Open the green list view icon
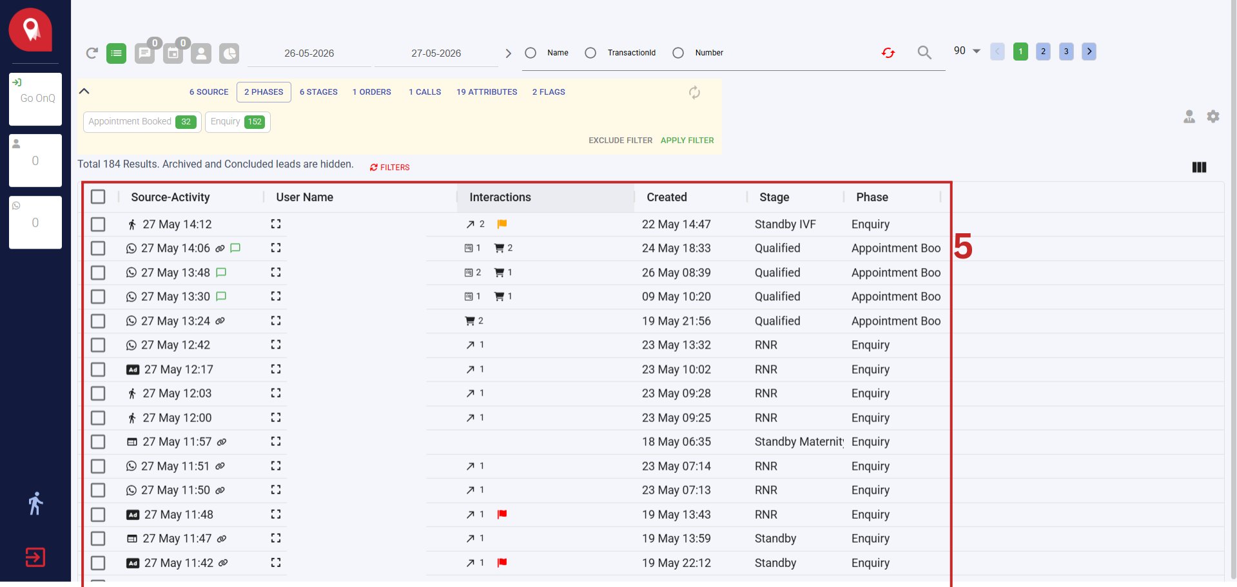1237x587 pixels. pos(116,53)
